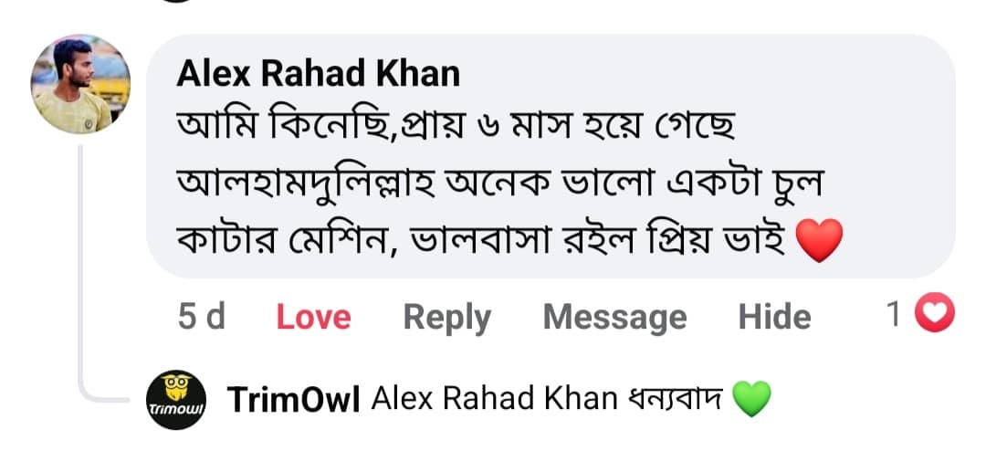
Task: Reply to Alex Rahad Khan's comment
Action: click(446, 317)
